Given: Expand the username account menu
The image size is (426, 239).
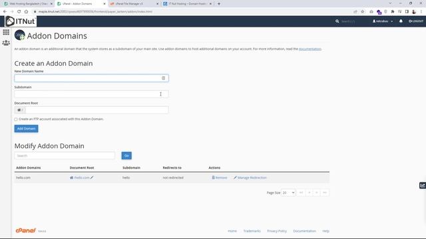Looking at the screenshot, I should 383,21.
